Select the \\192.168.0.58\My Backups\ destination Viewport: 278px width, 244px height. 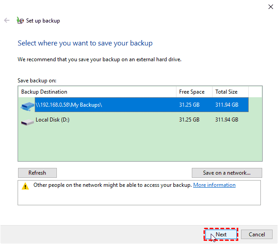pos(69,105)
